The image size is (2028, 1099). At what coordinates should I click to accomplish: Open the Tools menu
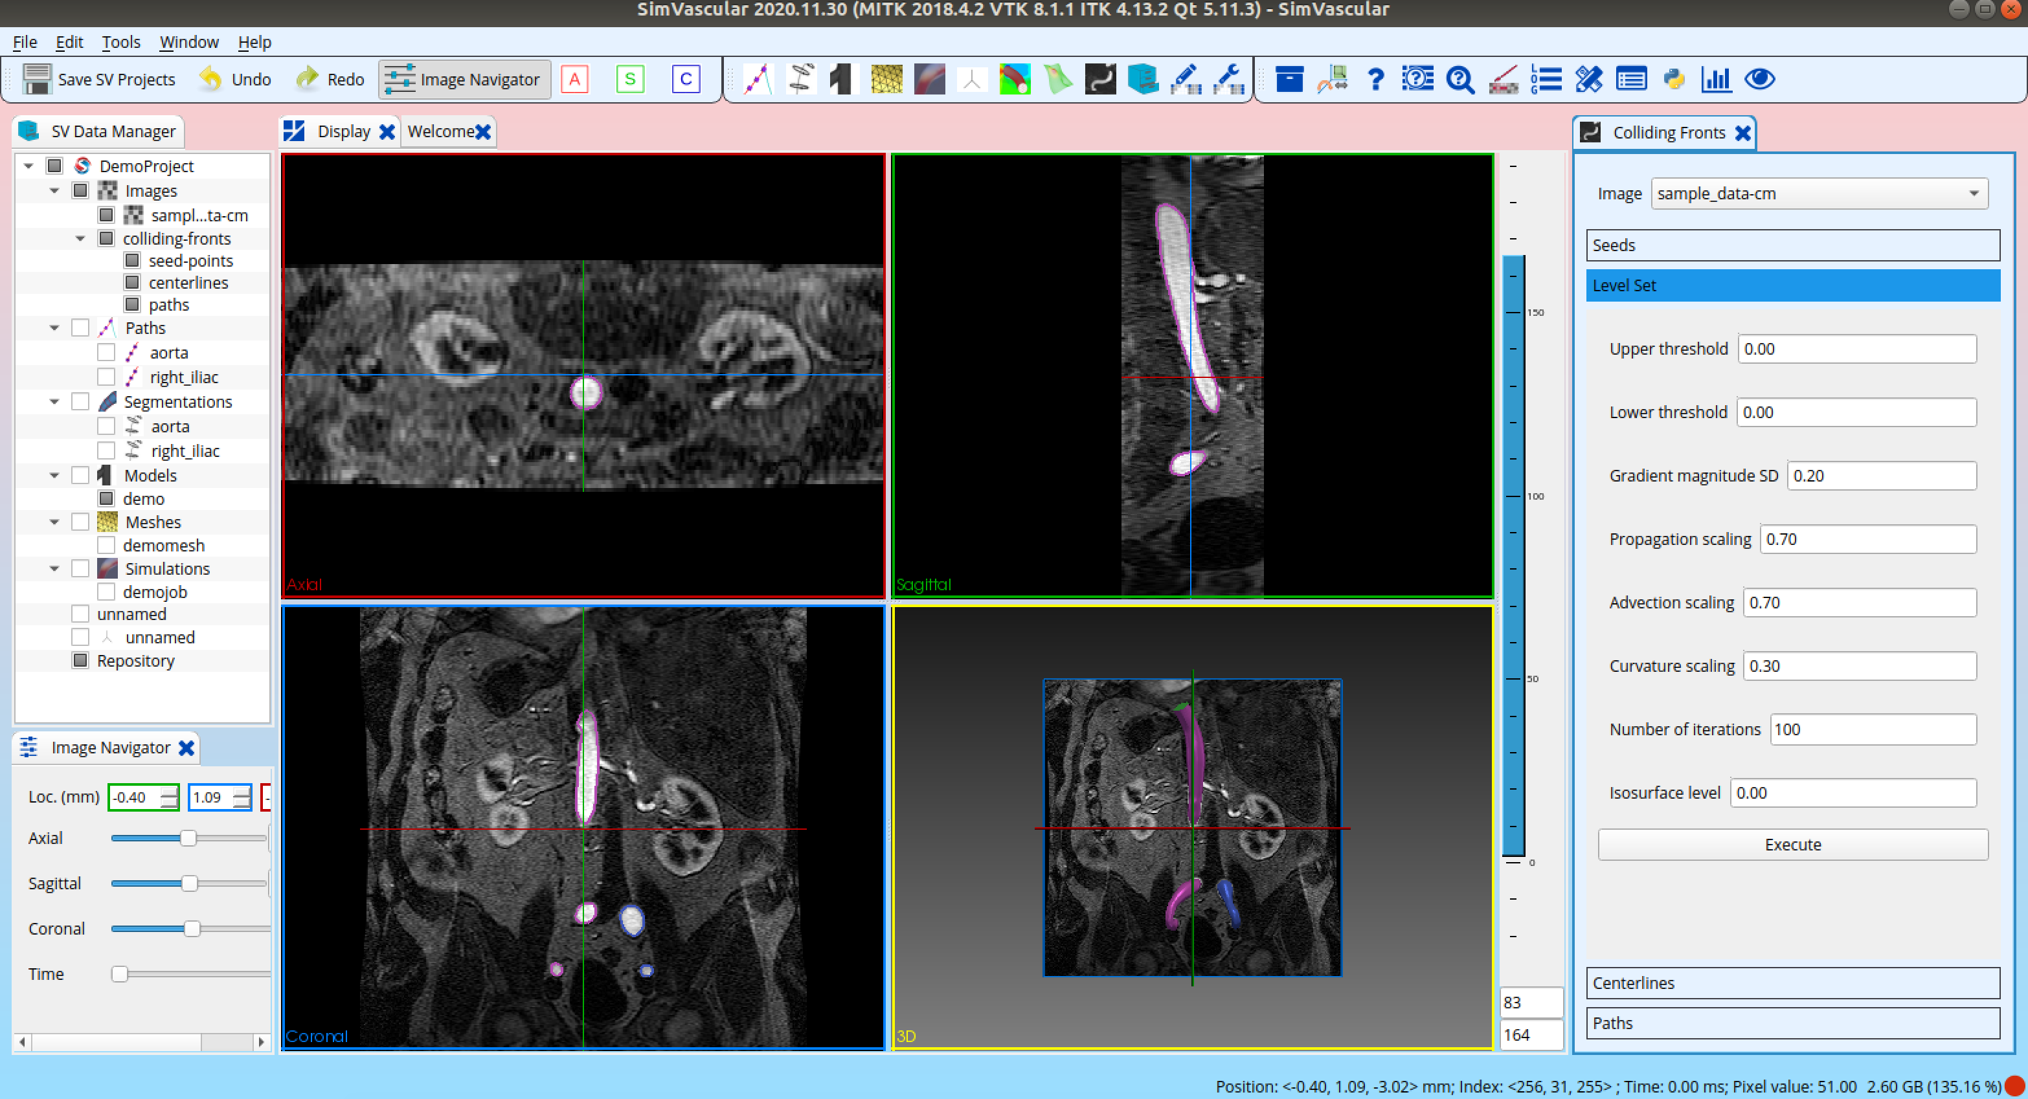click(120, 41)
